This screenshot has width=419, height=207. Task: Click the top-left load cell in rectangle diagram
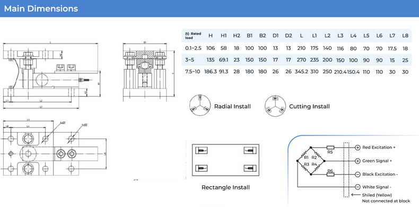click(x=201, y=151)
